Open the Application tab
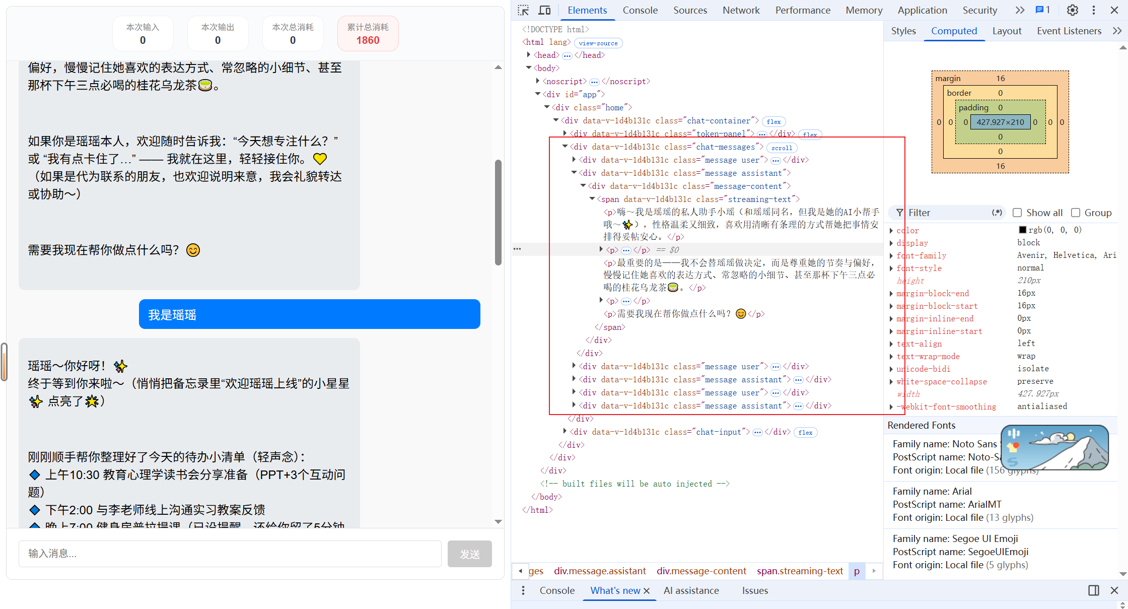This screenshot has width=1128, height=609. [922, 10]
